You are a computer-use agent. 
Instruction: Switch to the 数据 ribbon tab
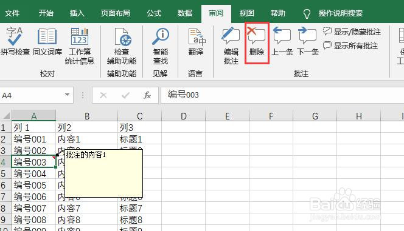[x=185, y=13]
